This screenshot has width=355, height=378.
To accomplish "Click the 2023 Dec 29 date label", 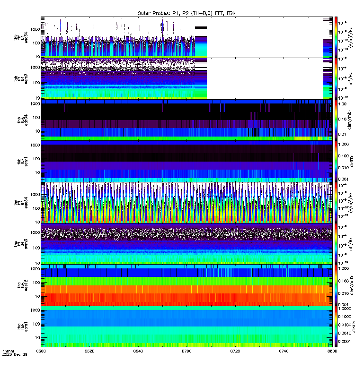I will click(x=15, y=354).
